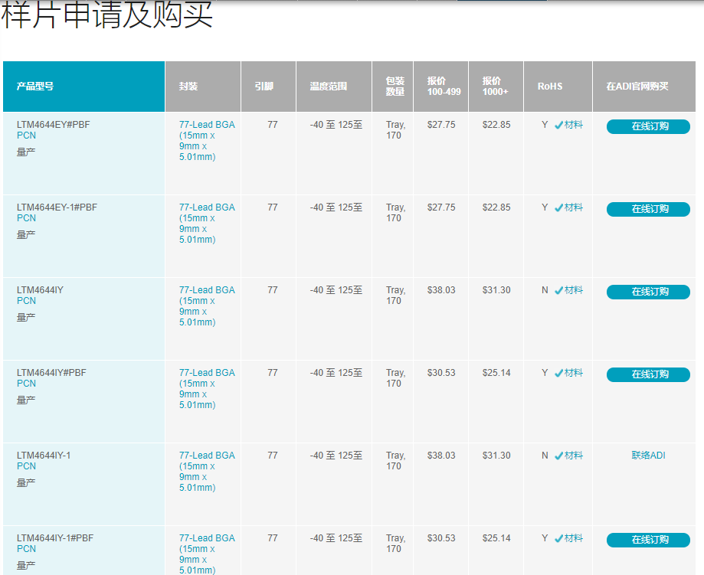Open 77-Lead BGA link for LTM4644IY-1#PBF
Image resolution: width=704 pixels, height=575 pixels.
pyautogui.click(x=207, y=554)
